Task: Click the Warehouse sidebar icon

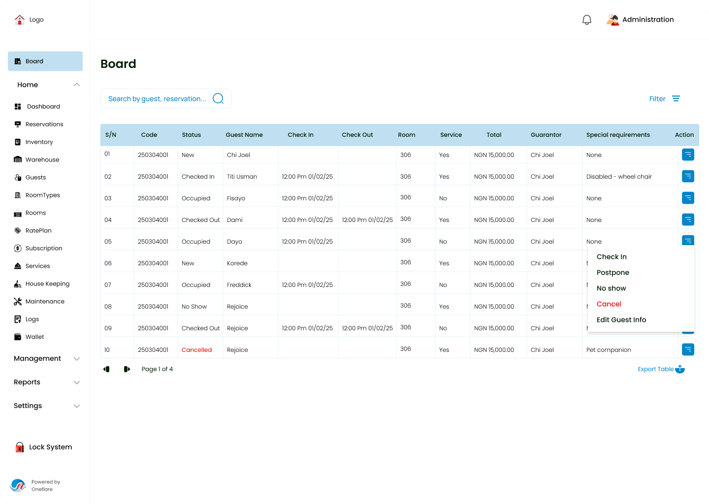Action: pyautogui.click(x=18, y=159)
